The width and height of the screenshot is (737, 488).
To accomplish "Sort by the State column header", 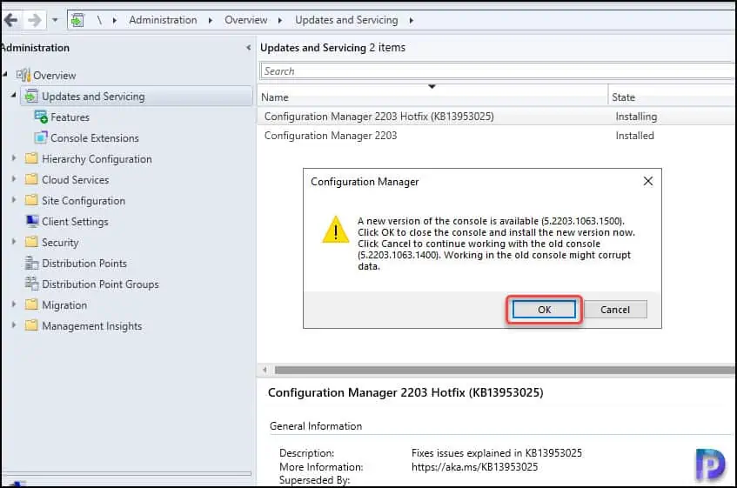I will (673, 97).
